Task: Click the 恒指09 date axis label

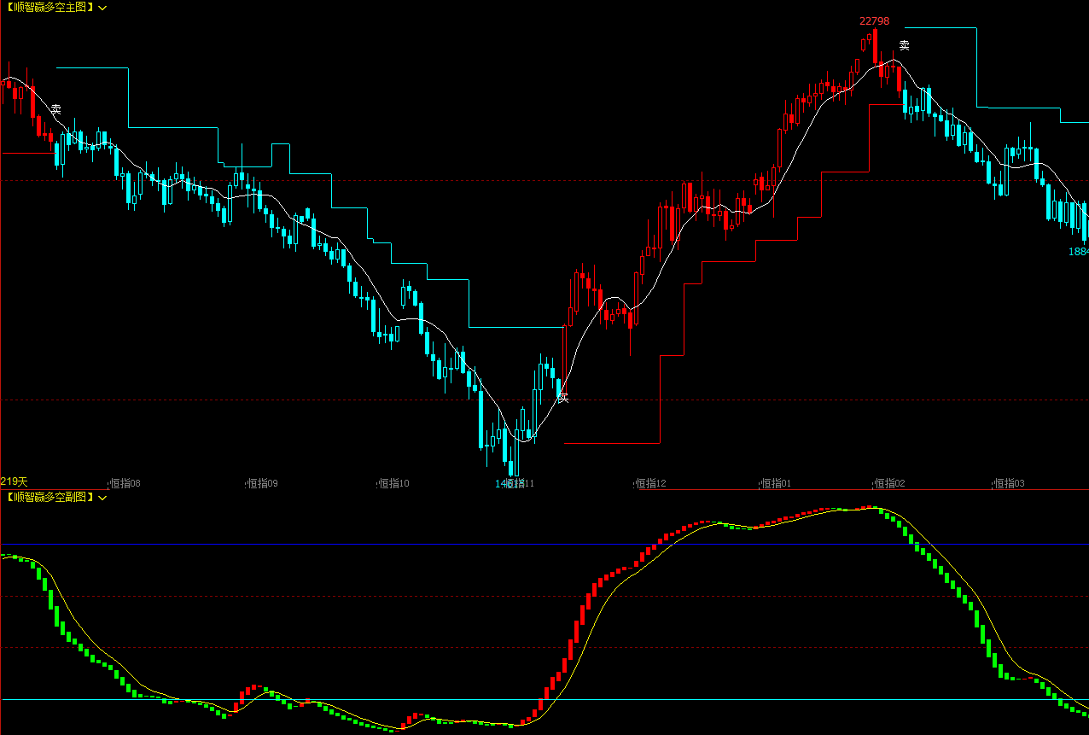Action: (x=263, y=483)
